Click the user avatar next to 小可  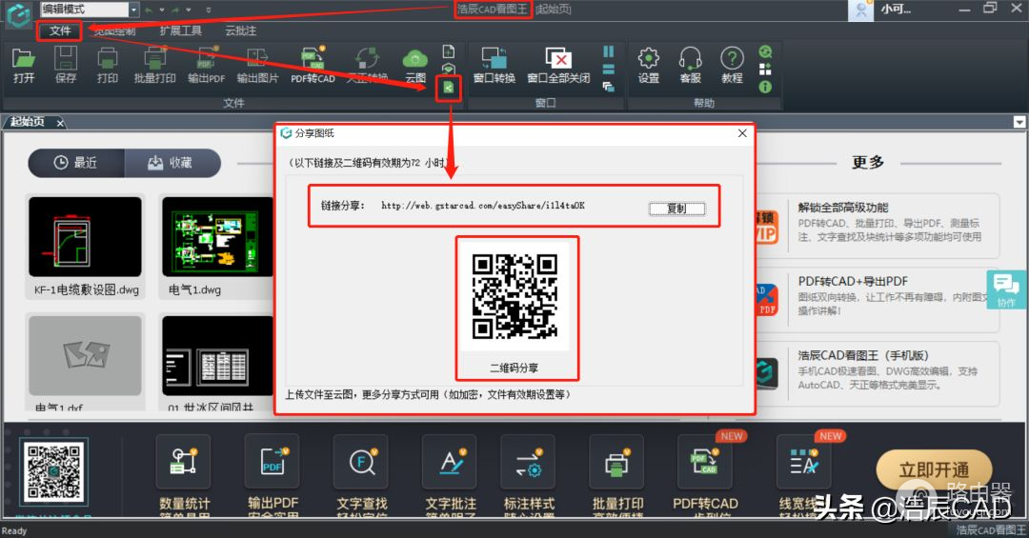pyautogui.click(x=860, y=10)
